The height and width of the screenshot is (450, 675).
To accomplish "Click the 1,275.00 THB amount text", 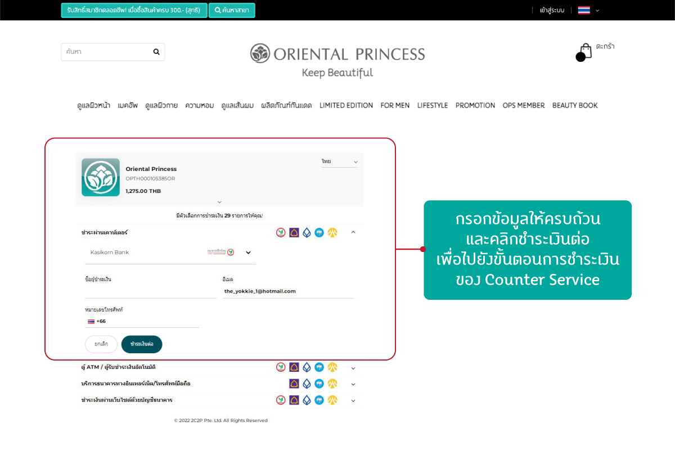I will [143, 191].
